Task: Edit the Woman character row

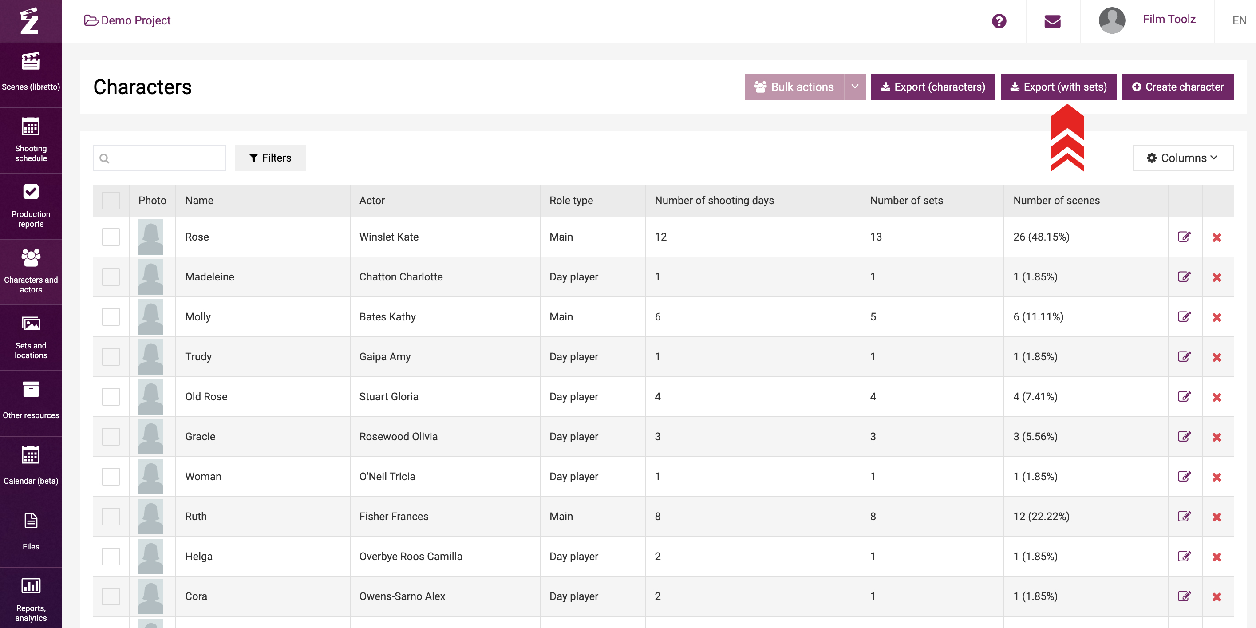Action: 1184,477
